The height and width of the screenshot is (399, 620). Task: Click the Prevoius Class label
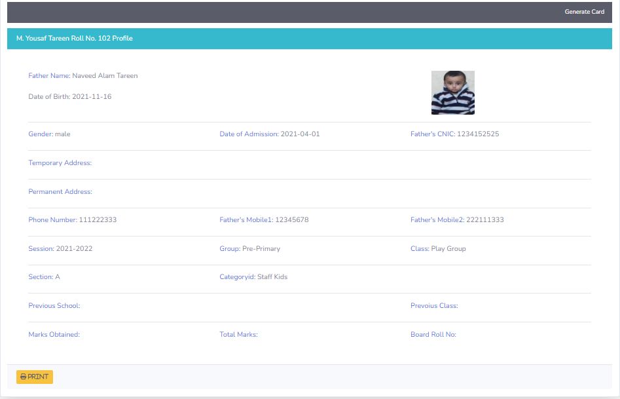(x=434, y=305)
